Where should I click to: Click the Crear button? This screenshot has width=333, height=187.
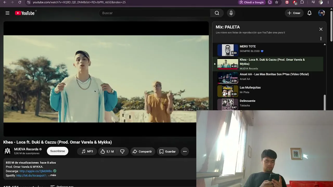coord(294,13)
